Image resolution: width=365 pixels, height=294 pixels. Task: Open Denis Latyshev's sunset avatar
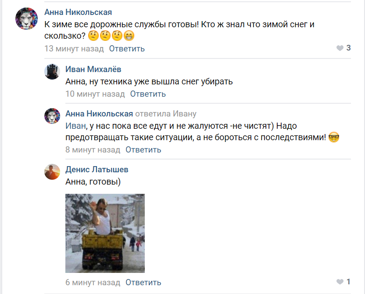52,172
